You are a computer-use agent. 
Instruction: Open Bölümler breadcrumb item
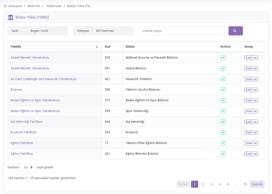click(x=34, y=6)
